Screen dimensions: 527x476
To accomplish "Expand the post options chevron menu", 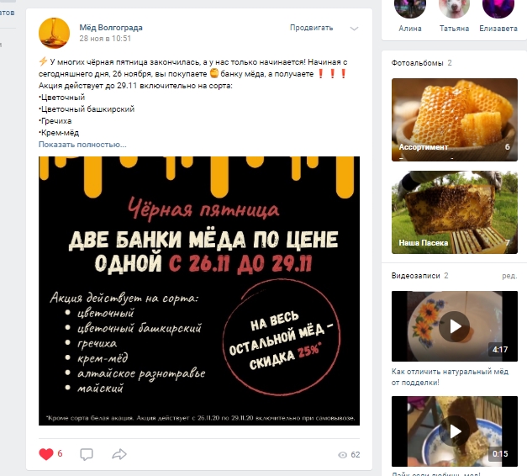I will [354, 29].
